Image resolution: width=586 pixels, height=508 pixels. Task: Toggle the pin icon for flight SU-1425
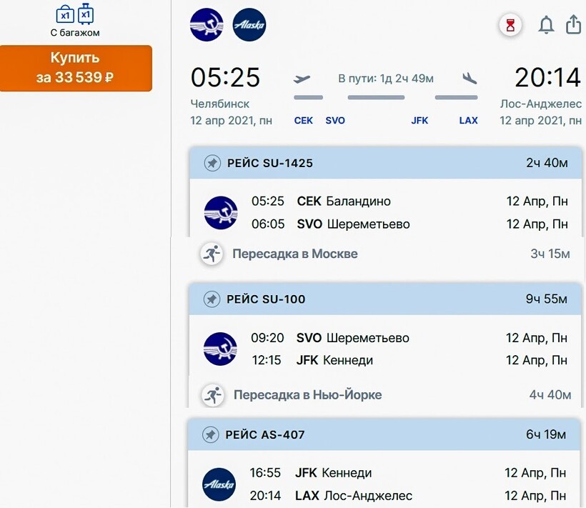(212, 164)
